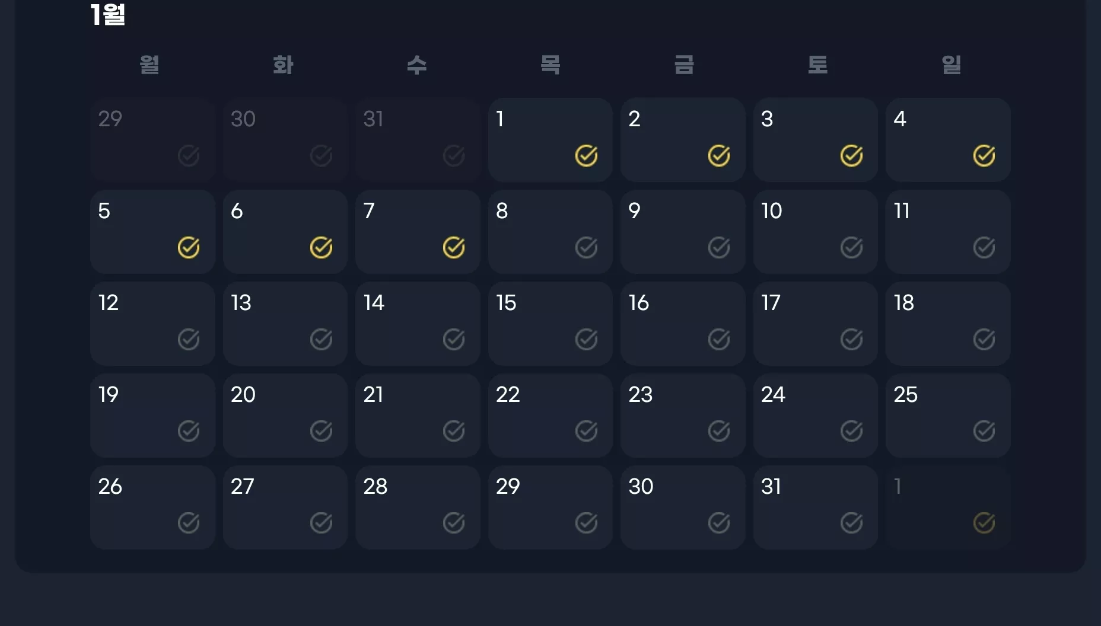The height and width of the screenshot is (626, 1101).
Task: Click the 1월 month title
Action: coord(107,14)
